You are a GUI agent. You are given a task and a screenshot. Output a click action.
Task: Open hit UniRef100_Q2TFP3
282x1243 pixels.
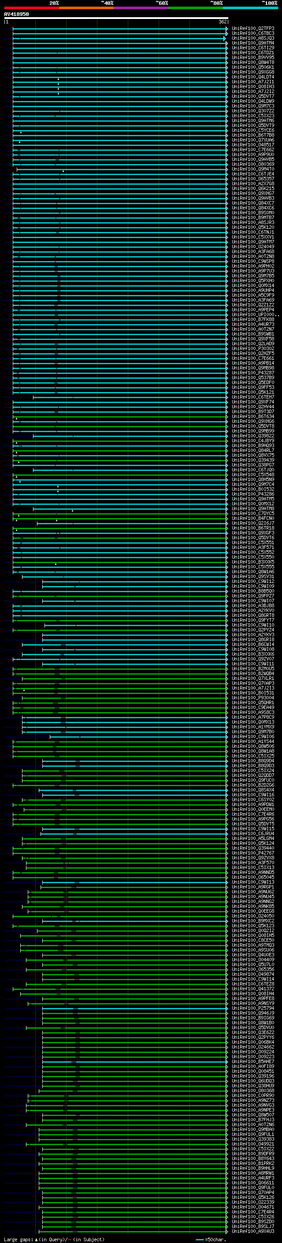[253, 29]
